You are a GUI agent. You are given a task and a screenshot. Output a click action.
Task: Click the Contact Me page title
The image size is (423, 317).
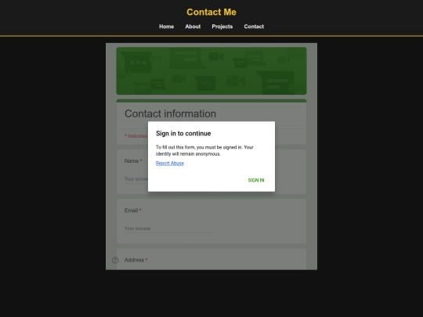(211, 12)
